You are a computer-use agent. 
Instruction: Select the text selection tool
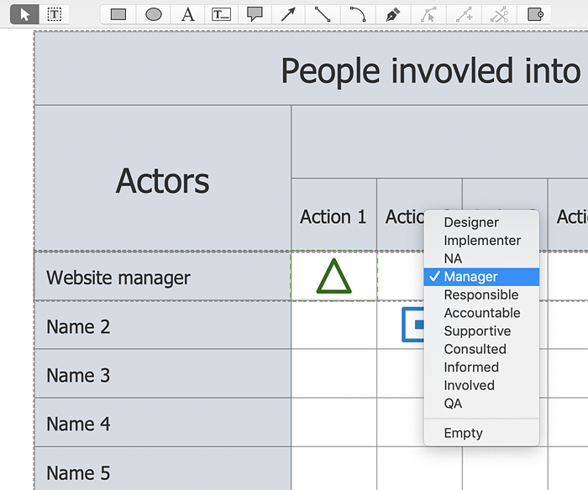click(55, 14)
